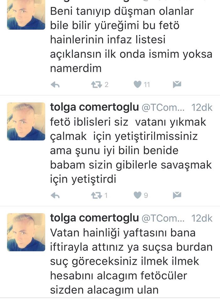This screenshot has height=301, width=220.
Task: Open profile photo on 'fetö iblisleri' tweet
Action: [26, 122]
